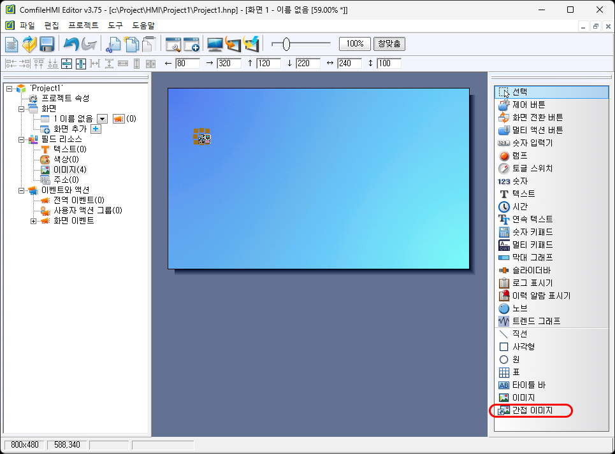Click the monitor simulator icon in toolbar
The height and width of the screenshot is (454, 615).
tap(215, 44)
